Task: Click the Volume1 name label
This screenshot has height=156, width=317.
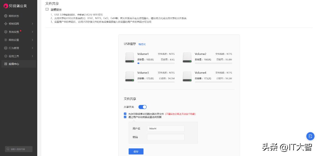Action: tap(143, 54)
